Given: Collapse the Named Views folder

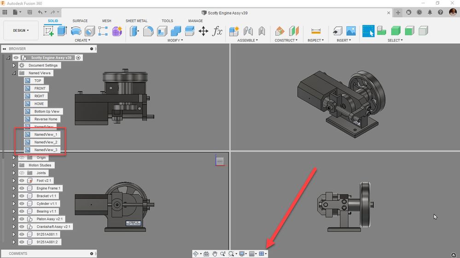Looking at the screenshot, I should [14, 73].
